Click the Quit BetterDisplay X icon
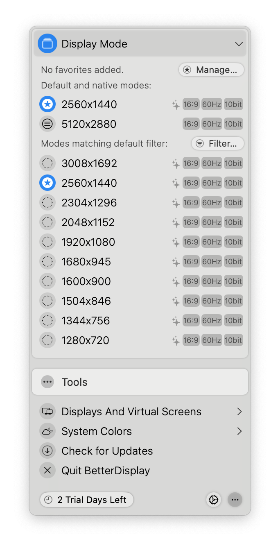280x548 pixels. click(47, 471)
